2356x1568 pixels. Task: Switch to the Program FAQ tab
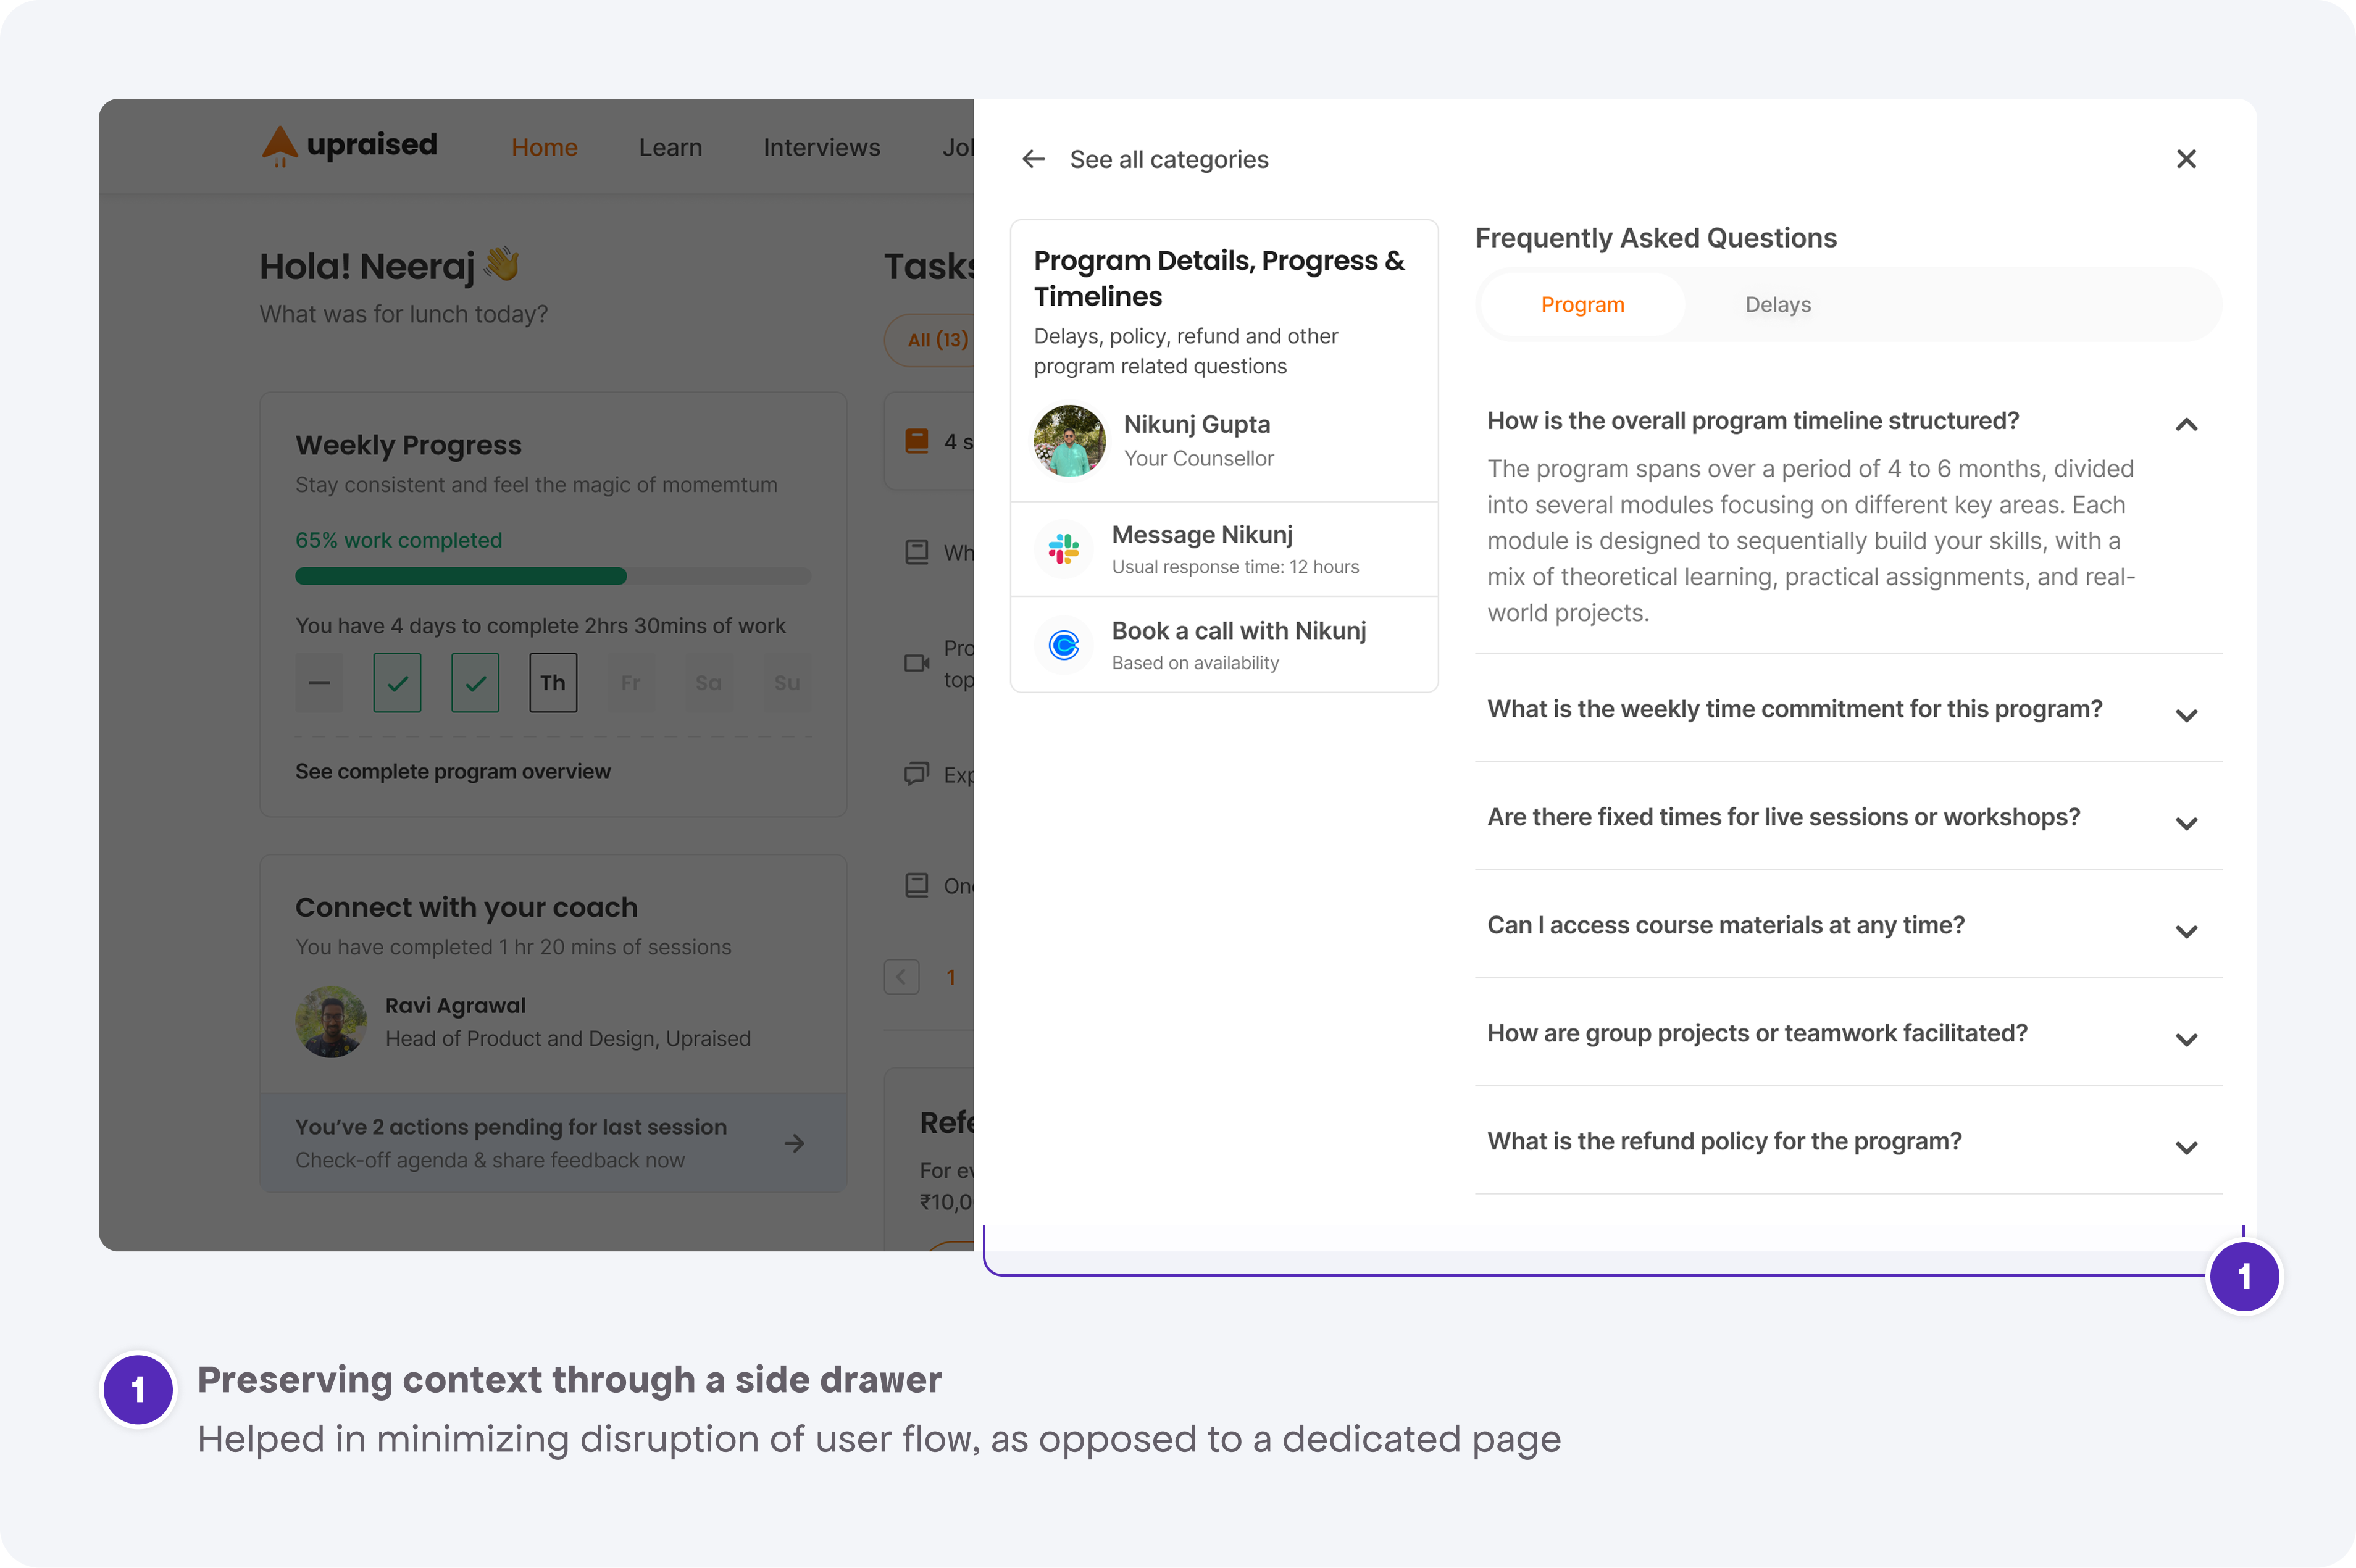point(1582,305)
